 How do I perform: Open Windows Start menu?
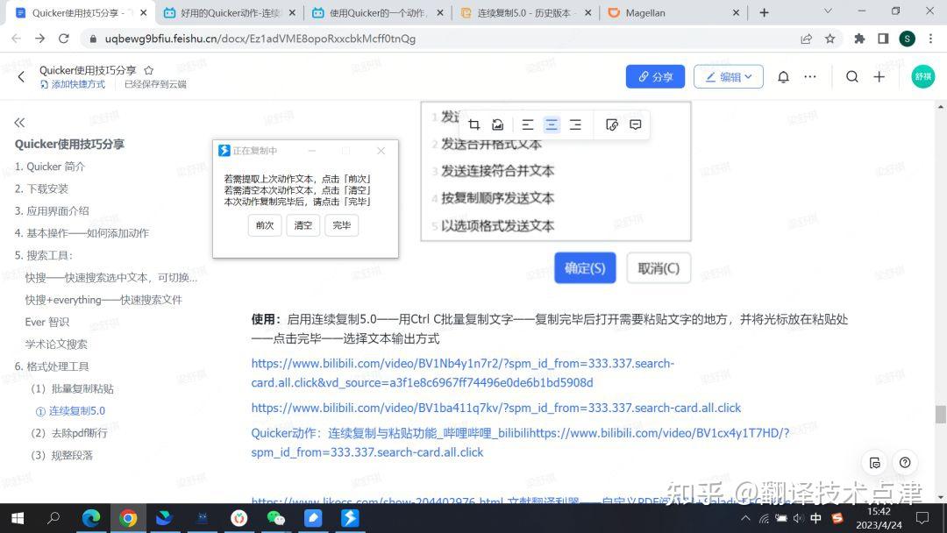[18, 518]
